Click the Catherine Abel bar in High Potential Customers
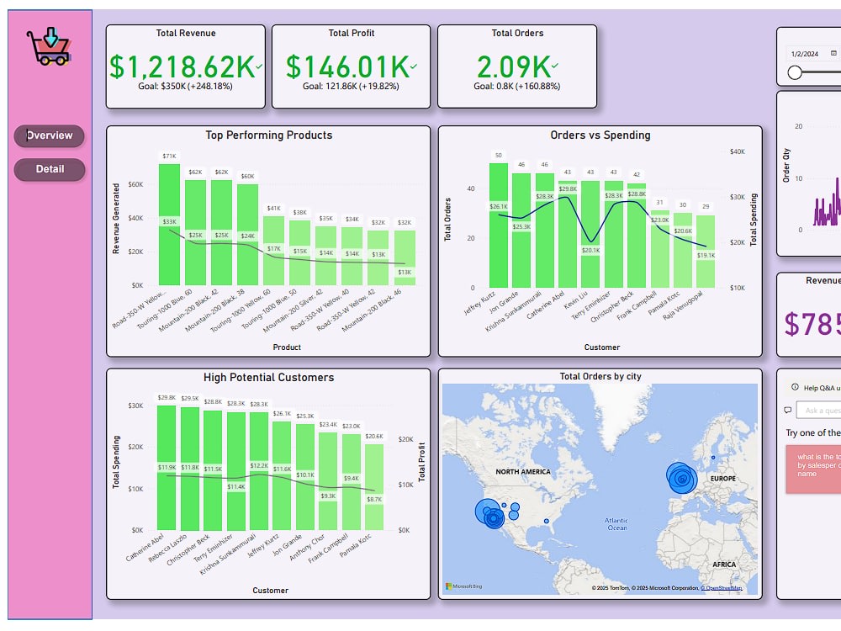The width and height of the screenshot is (841, 631). (x=165, y=467)
